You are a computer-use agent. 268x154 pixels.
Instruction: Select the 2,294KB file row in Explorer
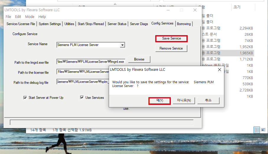coord(228,28)
